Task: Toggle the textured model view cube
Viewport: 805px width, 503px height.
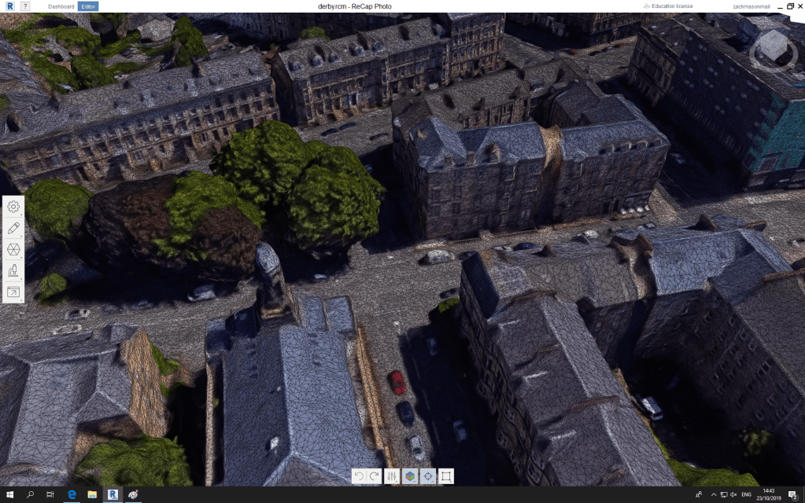Action: (410, 475)
